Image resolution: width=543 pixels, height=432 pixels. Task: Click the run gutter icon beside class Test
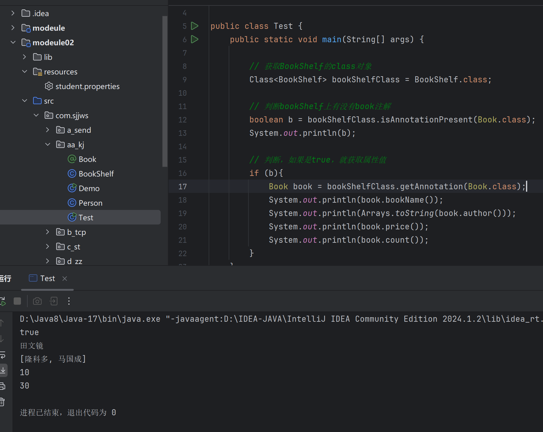point(195,26)
